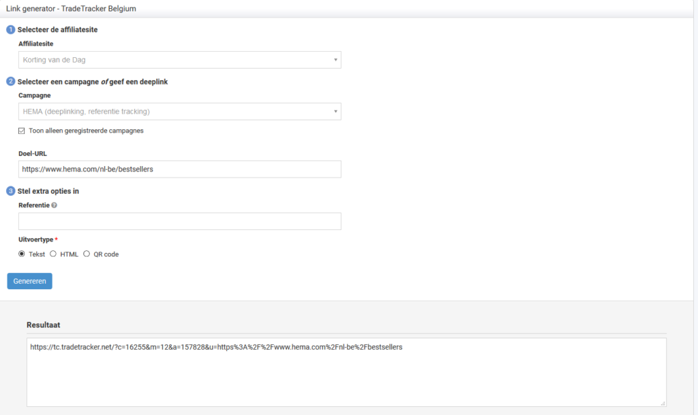Click the Link generator - TradeTracker Belgium title

click(x=71, y=7)
